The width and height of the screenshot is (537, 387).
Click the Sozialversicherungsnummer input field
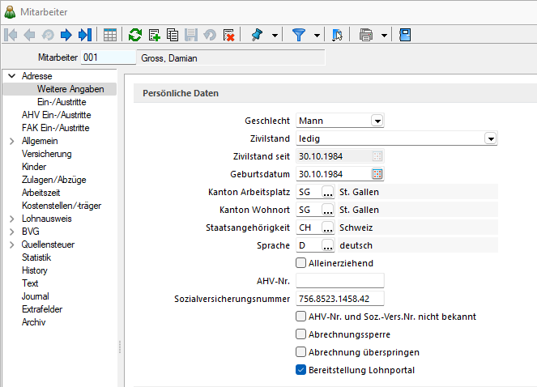pos(340,299)
